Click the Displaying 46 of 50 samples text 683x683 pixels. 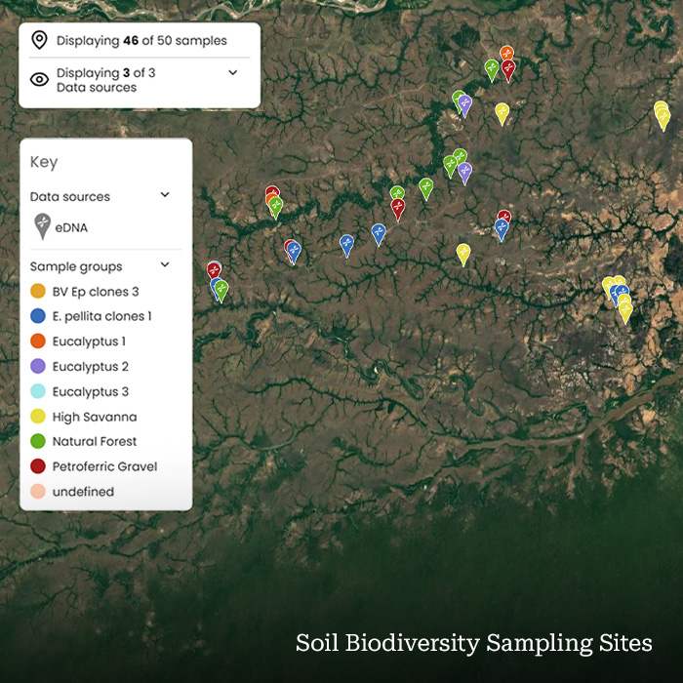click(141, 40)
